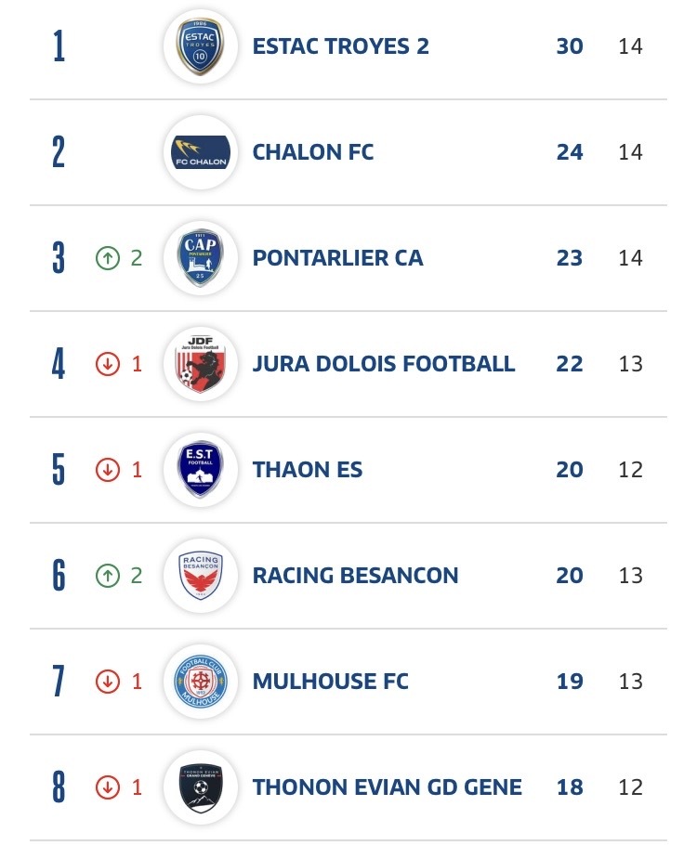Click the rank number 8 position
This screenshot has width=697, height=845.
[x=59, y=787]
